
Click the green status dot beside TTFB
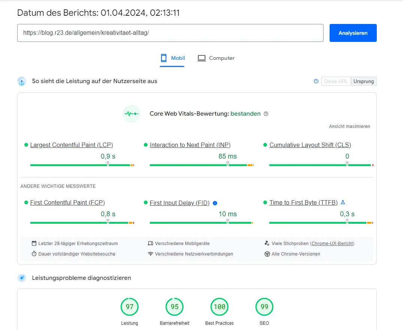(x=265, y=203)
